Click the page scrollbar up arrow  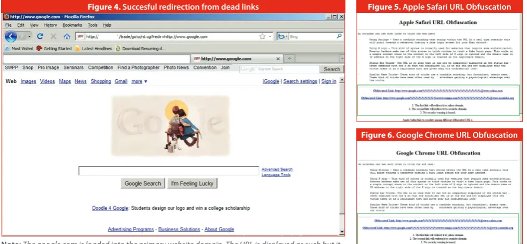[x=342, y=81]
